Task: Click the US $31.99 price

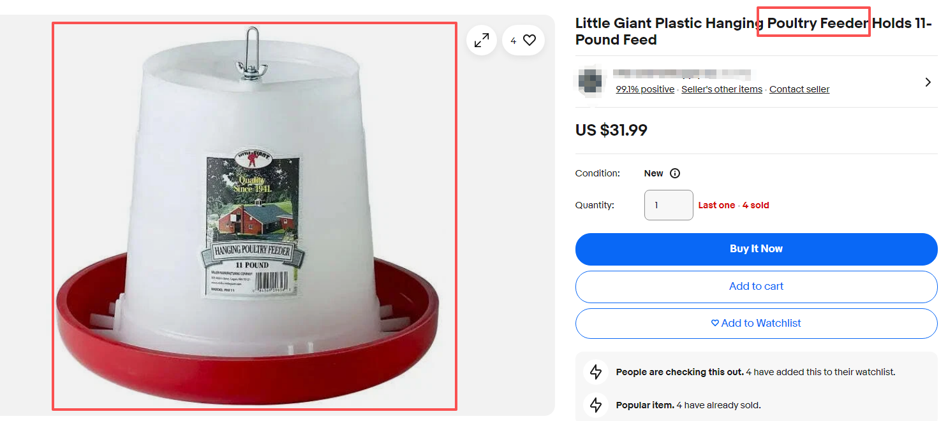Action: point(611,131)
